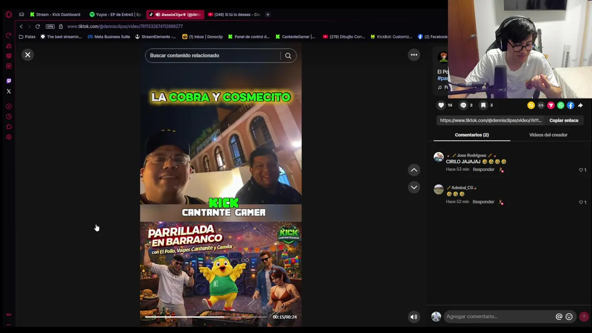The height and width of the screenshot is (333, 592).
Task: Switch to Comentarios (2) tab
Action: 472,135
